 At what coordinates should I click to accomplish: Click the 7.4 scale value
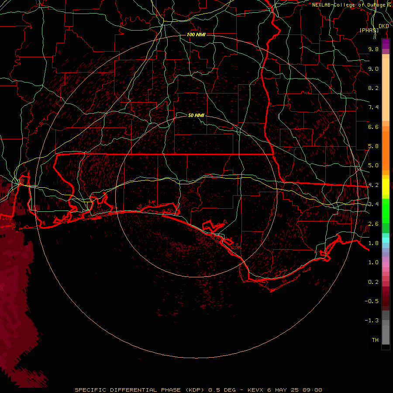[373, 107]
